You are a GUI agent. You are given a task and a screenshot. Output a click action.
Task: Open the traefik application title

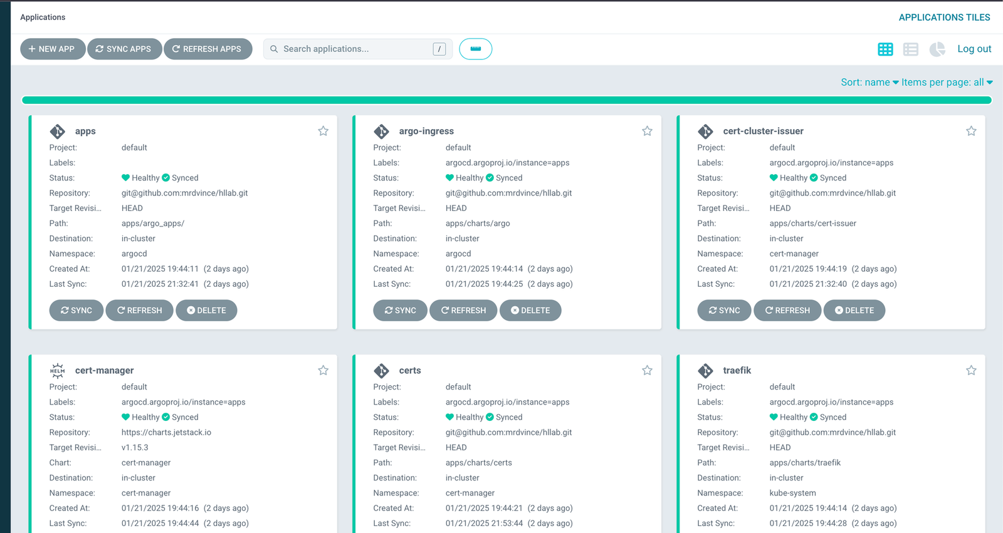coord(737,370)
